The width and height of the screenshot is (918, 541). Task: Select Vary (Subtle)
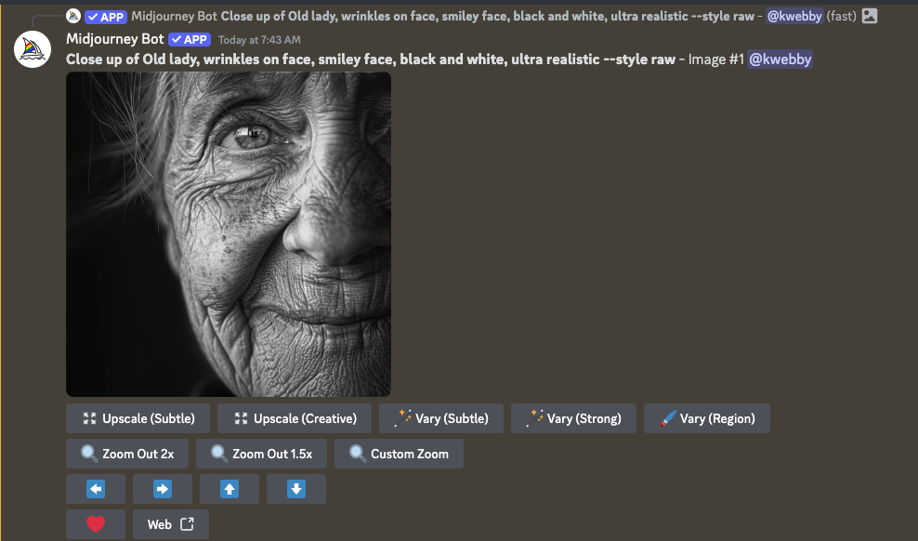point(440,418)
